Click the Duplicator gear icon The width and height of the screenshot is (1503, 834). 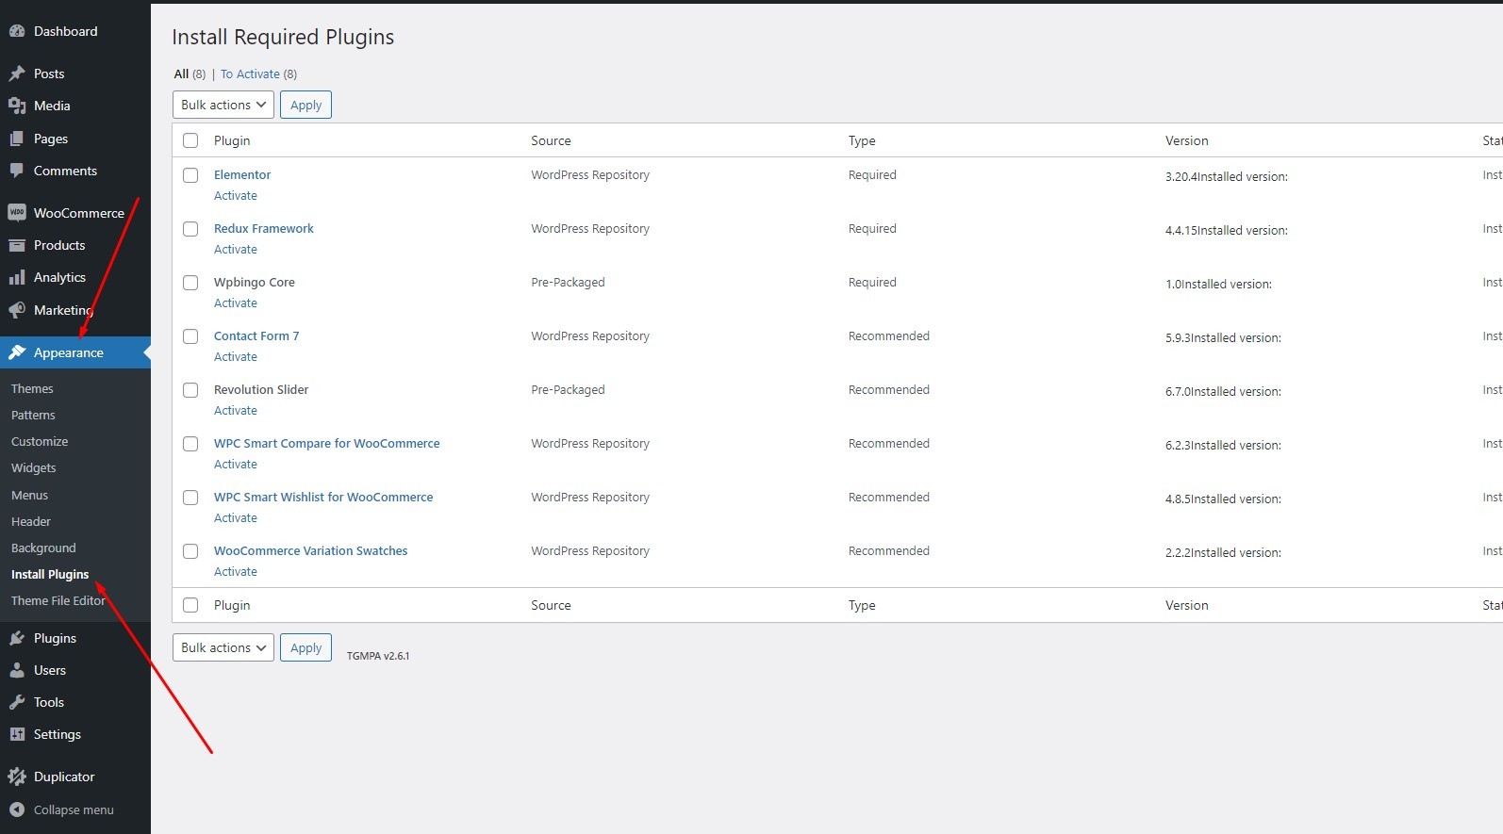(17, 777)
